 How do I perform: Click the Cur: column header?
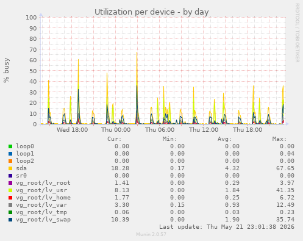coord(115,139)
